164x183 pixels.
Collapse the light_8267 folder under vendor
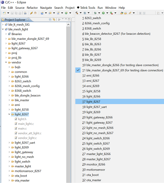pyautogui.click(x=9, y=114)
